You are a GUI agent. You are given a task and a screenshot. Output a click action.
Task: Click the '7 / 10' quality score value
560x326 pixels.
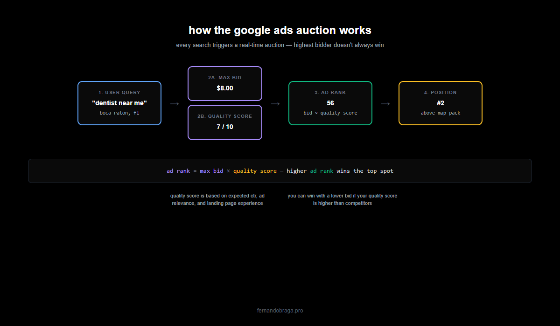[225, 127]
